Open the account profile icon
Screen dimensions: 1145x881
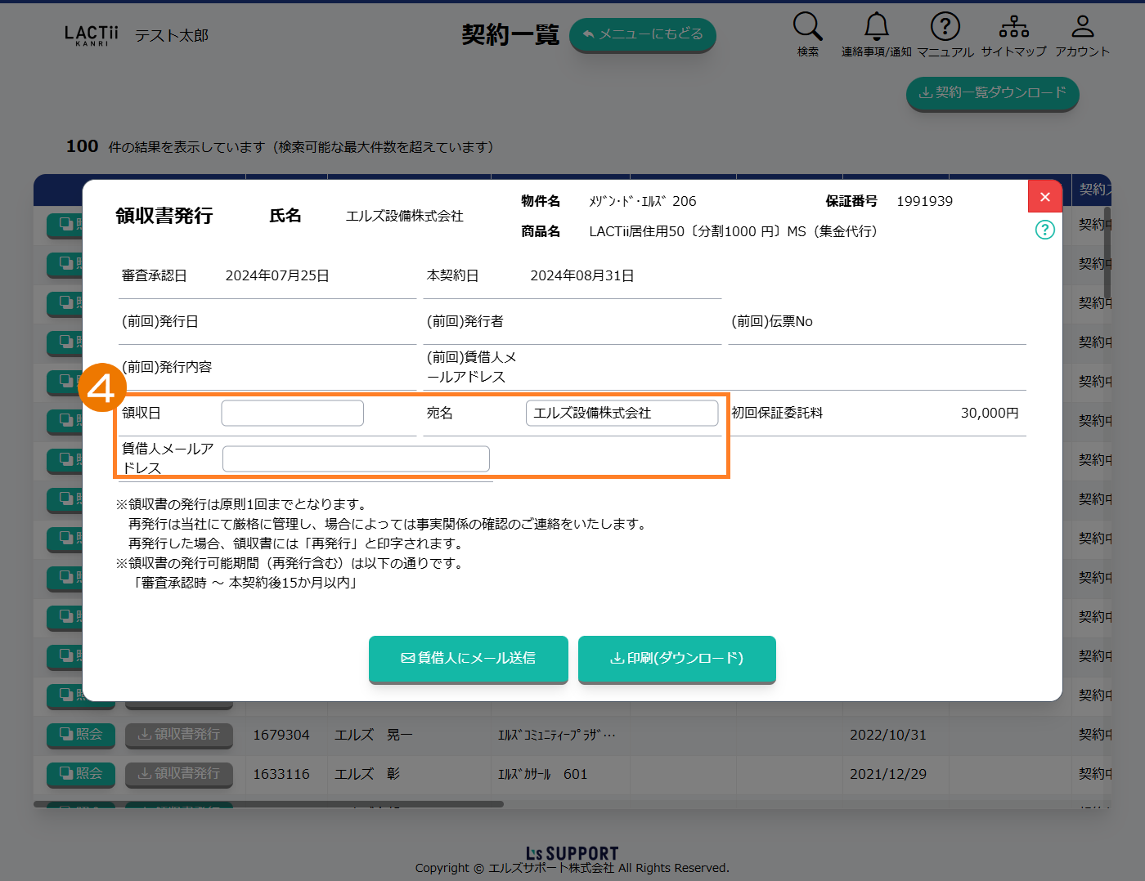pyautogui.click(x=1082, y=28)
